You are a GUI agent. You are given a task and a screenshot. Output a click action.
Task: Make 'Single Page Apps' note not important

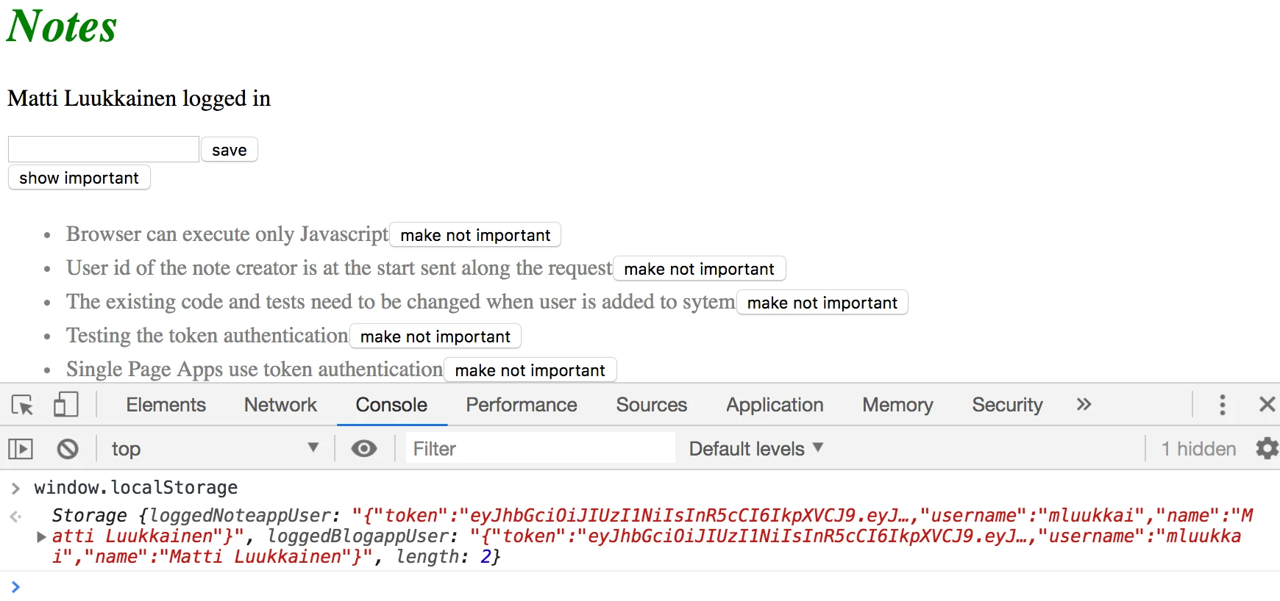[x=530, y=370]
